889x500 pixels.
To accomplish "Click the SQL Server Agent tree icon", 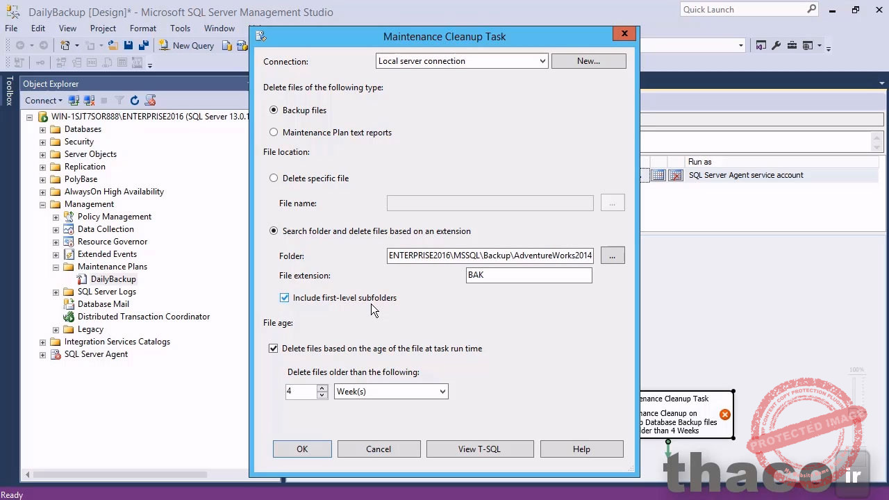I will (55, 354).
